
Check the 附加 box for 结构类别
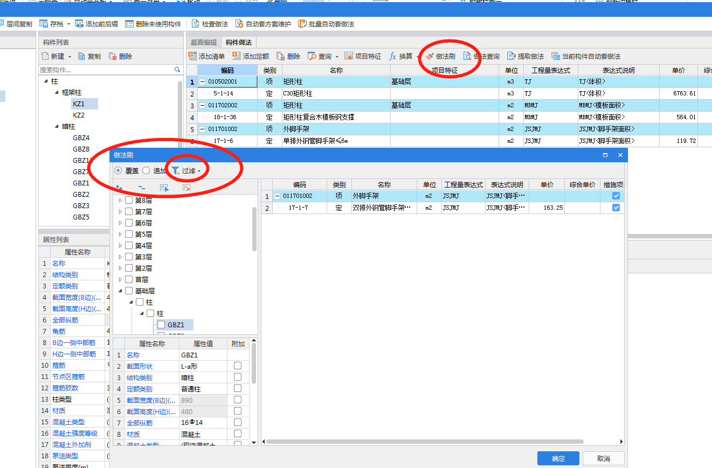point(238,377)
